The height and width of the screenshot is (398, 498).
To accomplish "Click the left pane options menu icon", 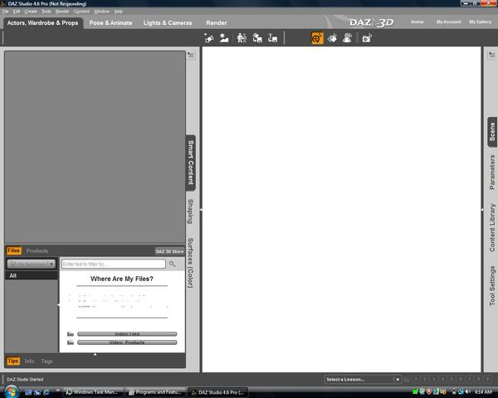I will 191,55.
